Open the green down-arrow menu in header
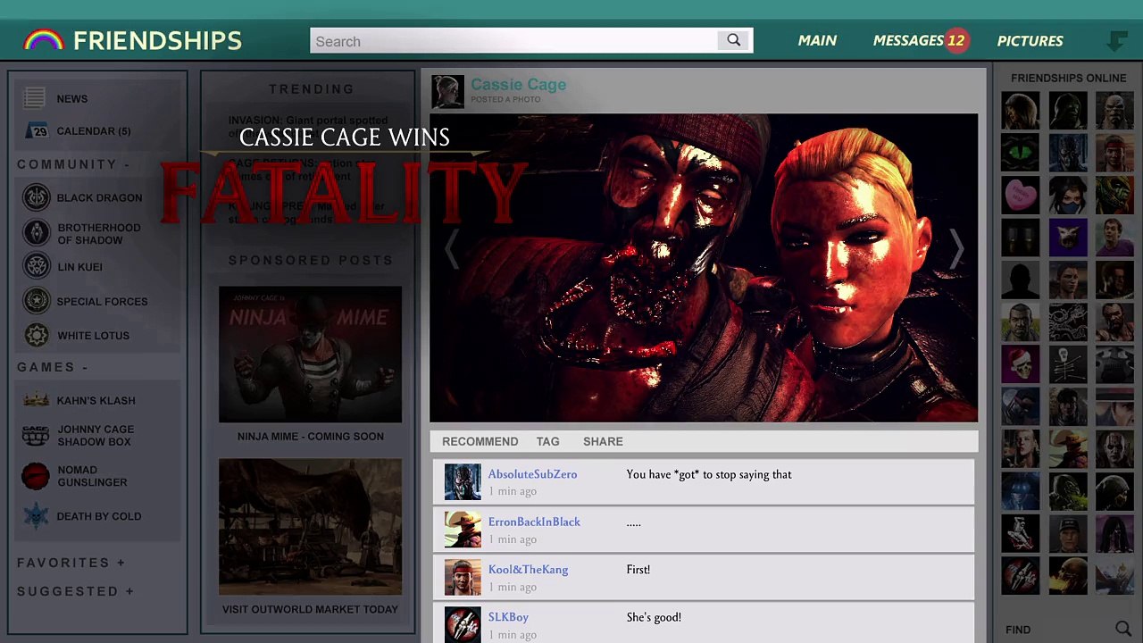1143x643 pixels. tap(1117, 40)
